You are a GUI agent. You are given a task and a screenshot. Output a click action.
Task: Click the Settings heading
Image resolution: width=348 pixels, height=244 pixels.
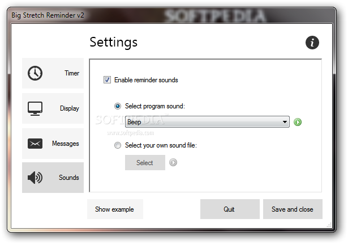113,42
